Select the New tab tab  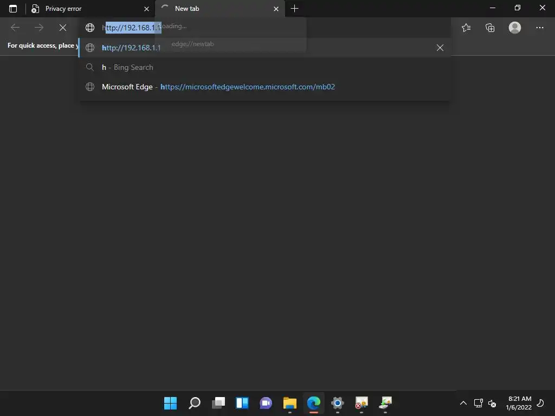pyautogui.click(x=220, y=9)
